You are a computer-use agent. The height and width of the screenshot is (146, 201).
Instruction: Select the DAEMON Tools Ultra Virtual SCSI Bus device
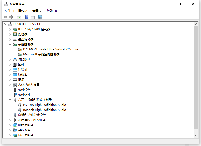tap(51, 49)
